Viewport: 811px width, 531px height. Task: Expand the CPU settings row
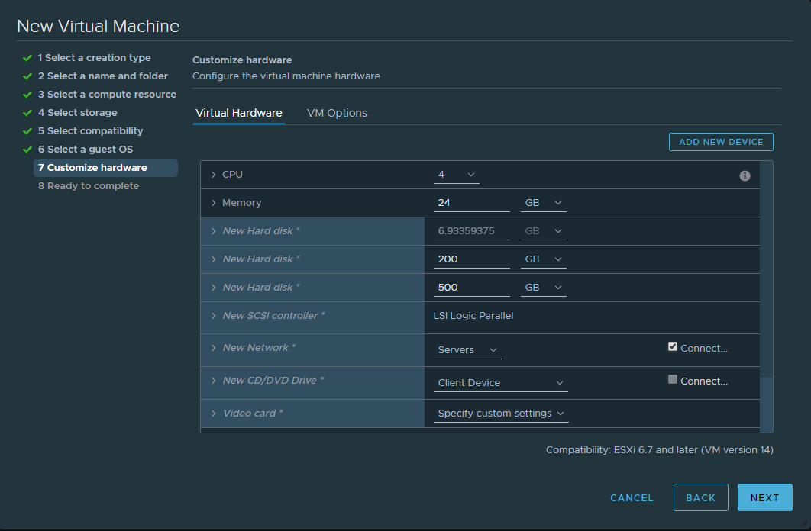(214, 175)
